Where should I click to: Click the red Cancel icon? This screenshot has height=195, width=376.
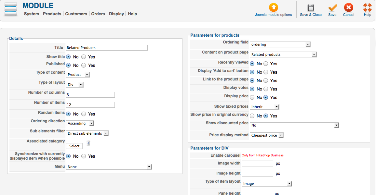tap(349, 8)
